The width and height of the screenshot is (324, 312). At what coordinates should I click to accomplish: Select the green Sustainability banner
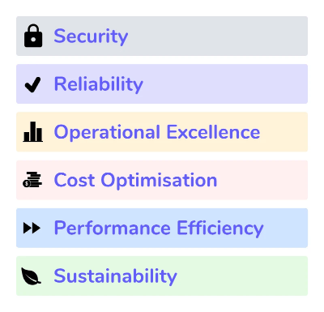point(162,276)
